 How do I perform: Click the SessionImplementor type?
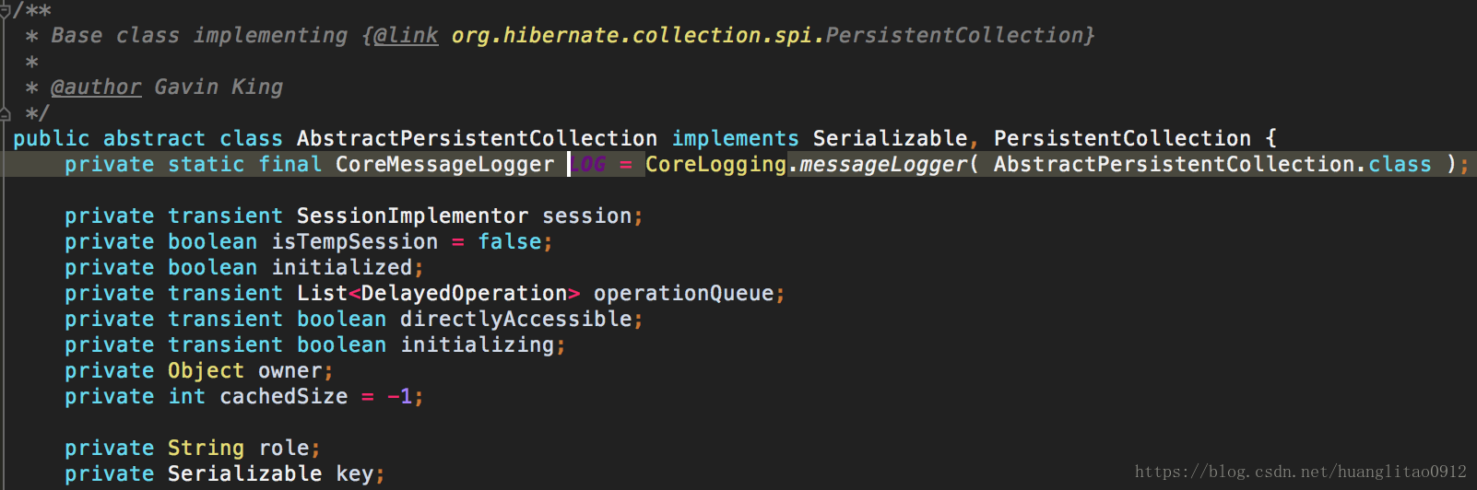tap(412, 216)
